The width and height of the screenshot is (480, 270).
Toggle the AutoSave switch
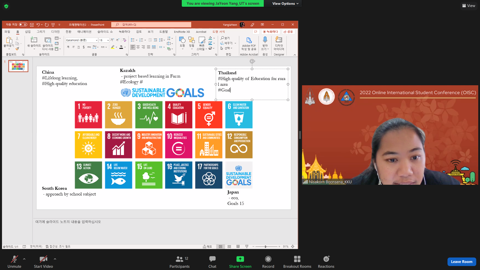[23, 24]
